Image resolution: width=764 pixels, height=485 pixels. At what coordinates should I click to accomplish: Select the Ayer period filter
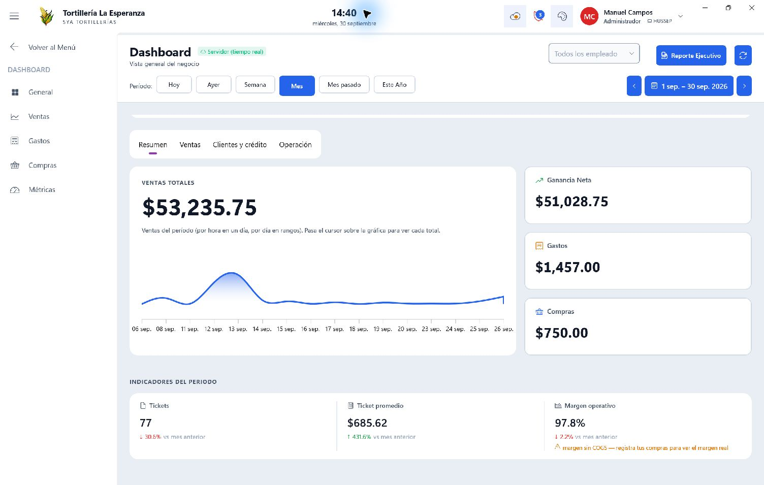pyautogui.click(x=213, y=85)
